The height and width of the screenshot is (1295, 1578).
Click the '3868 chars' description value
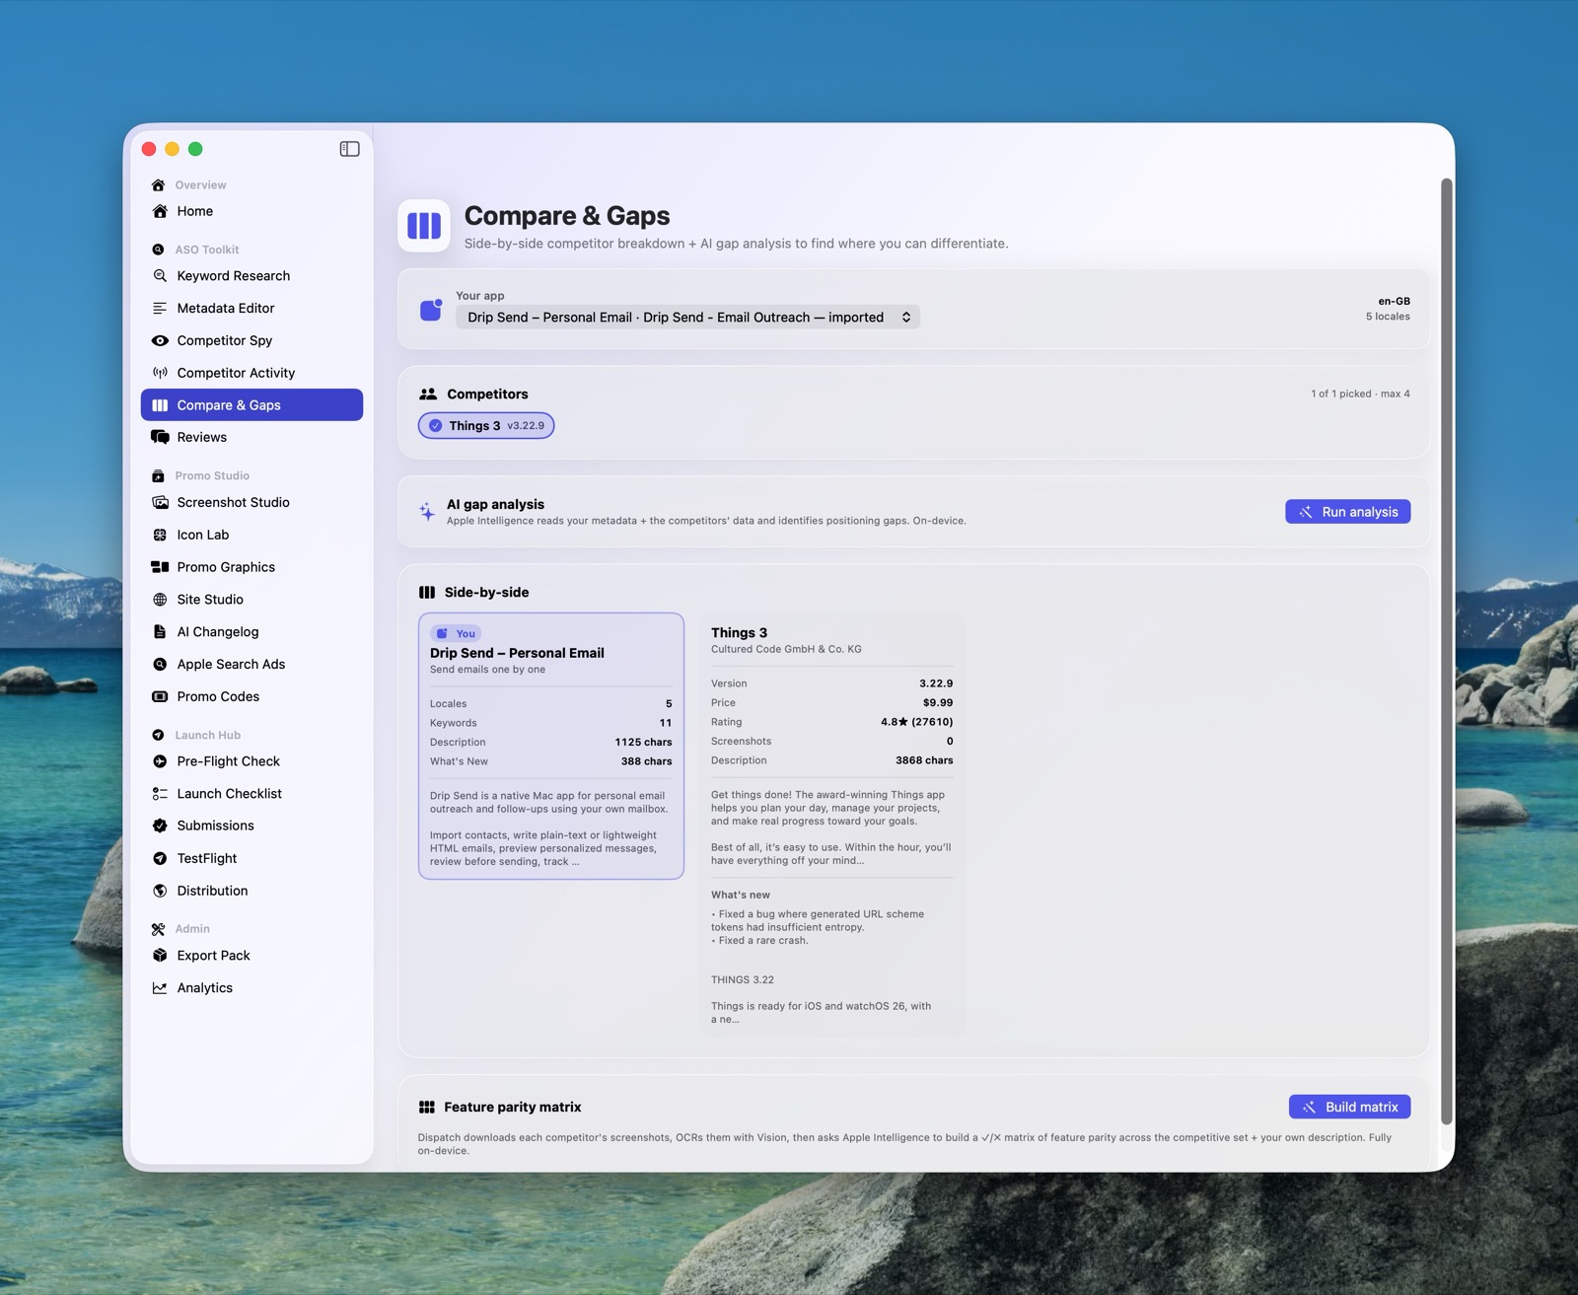coord(924,760)
